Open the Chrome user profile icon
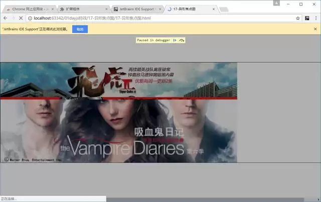This screenshot has height=202, width=321. (276, 3)
